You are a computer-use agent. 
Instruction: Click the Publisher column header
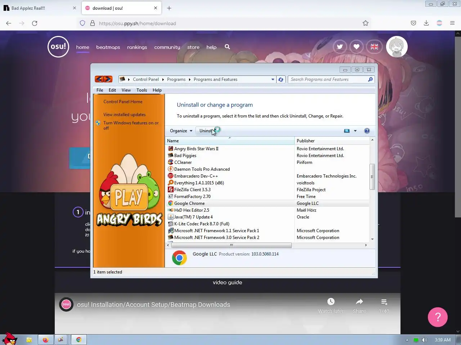coord(332,141)
